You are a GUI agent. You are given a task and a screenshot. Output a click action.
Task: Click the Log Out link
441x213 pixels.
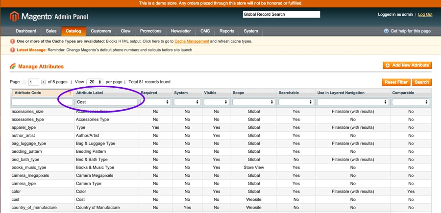tap(425, 15)
